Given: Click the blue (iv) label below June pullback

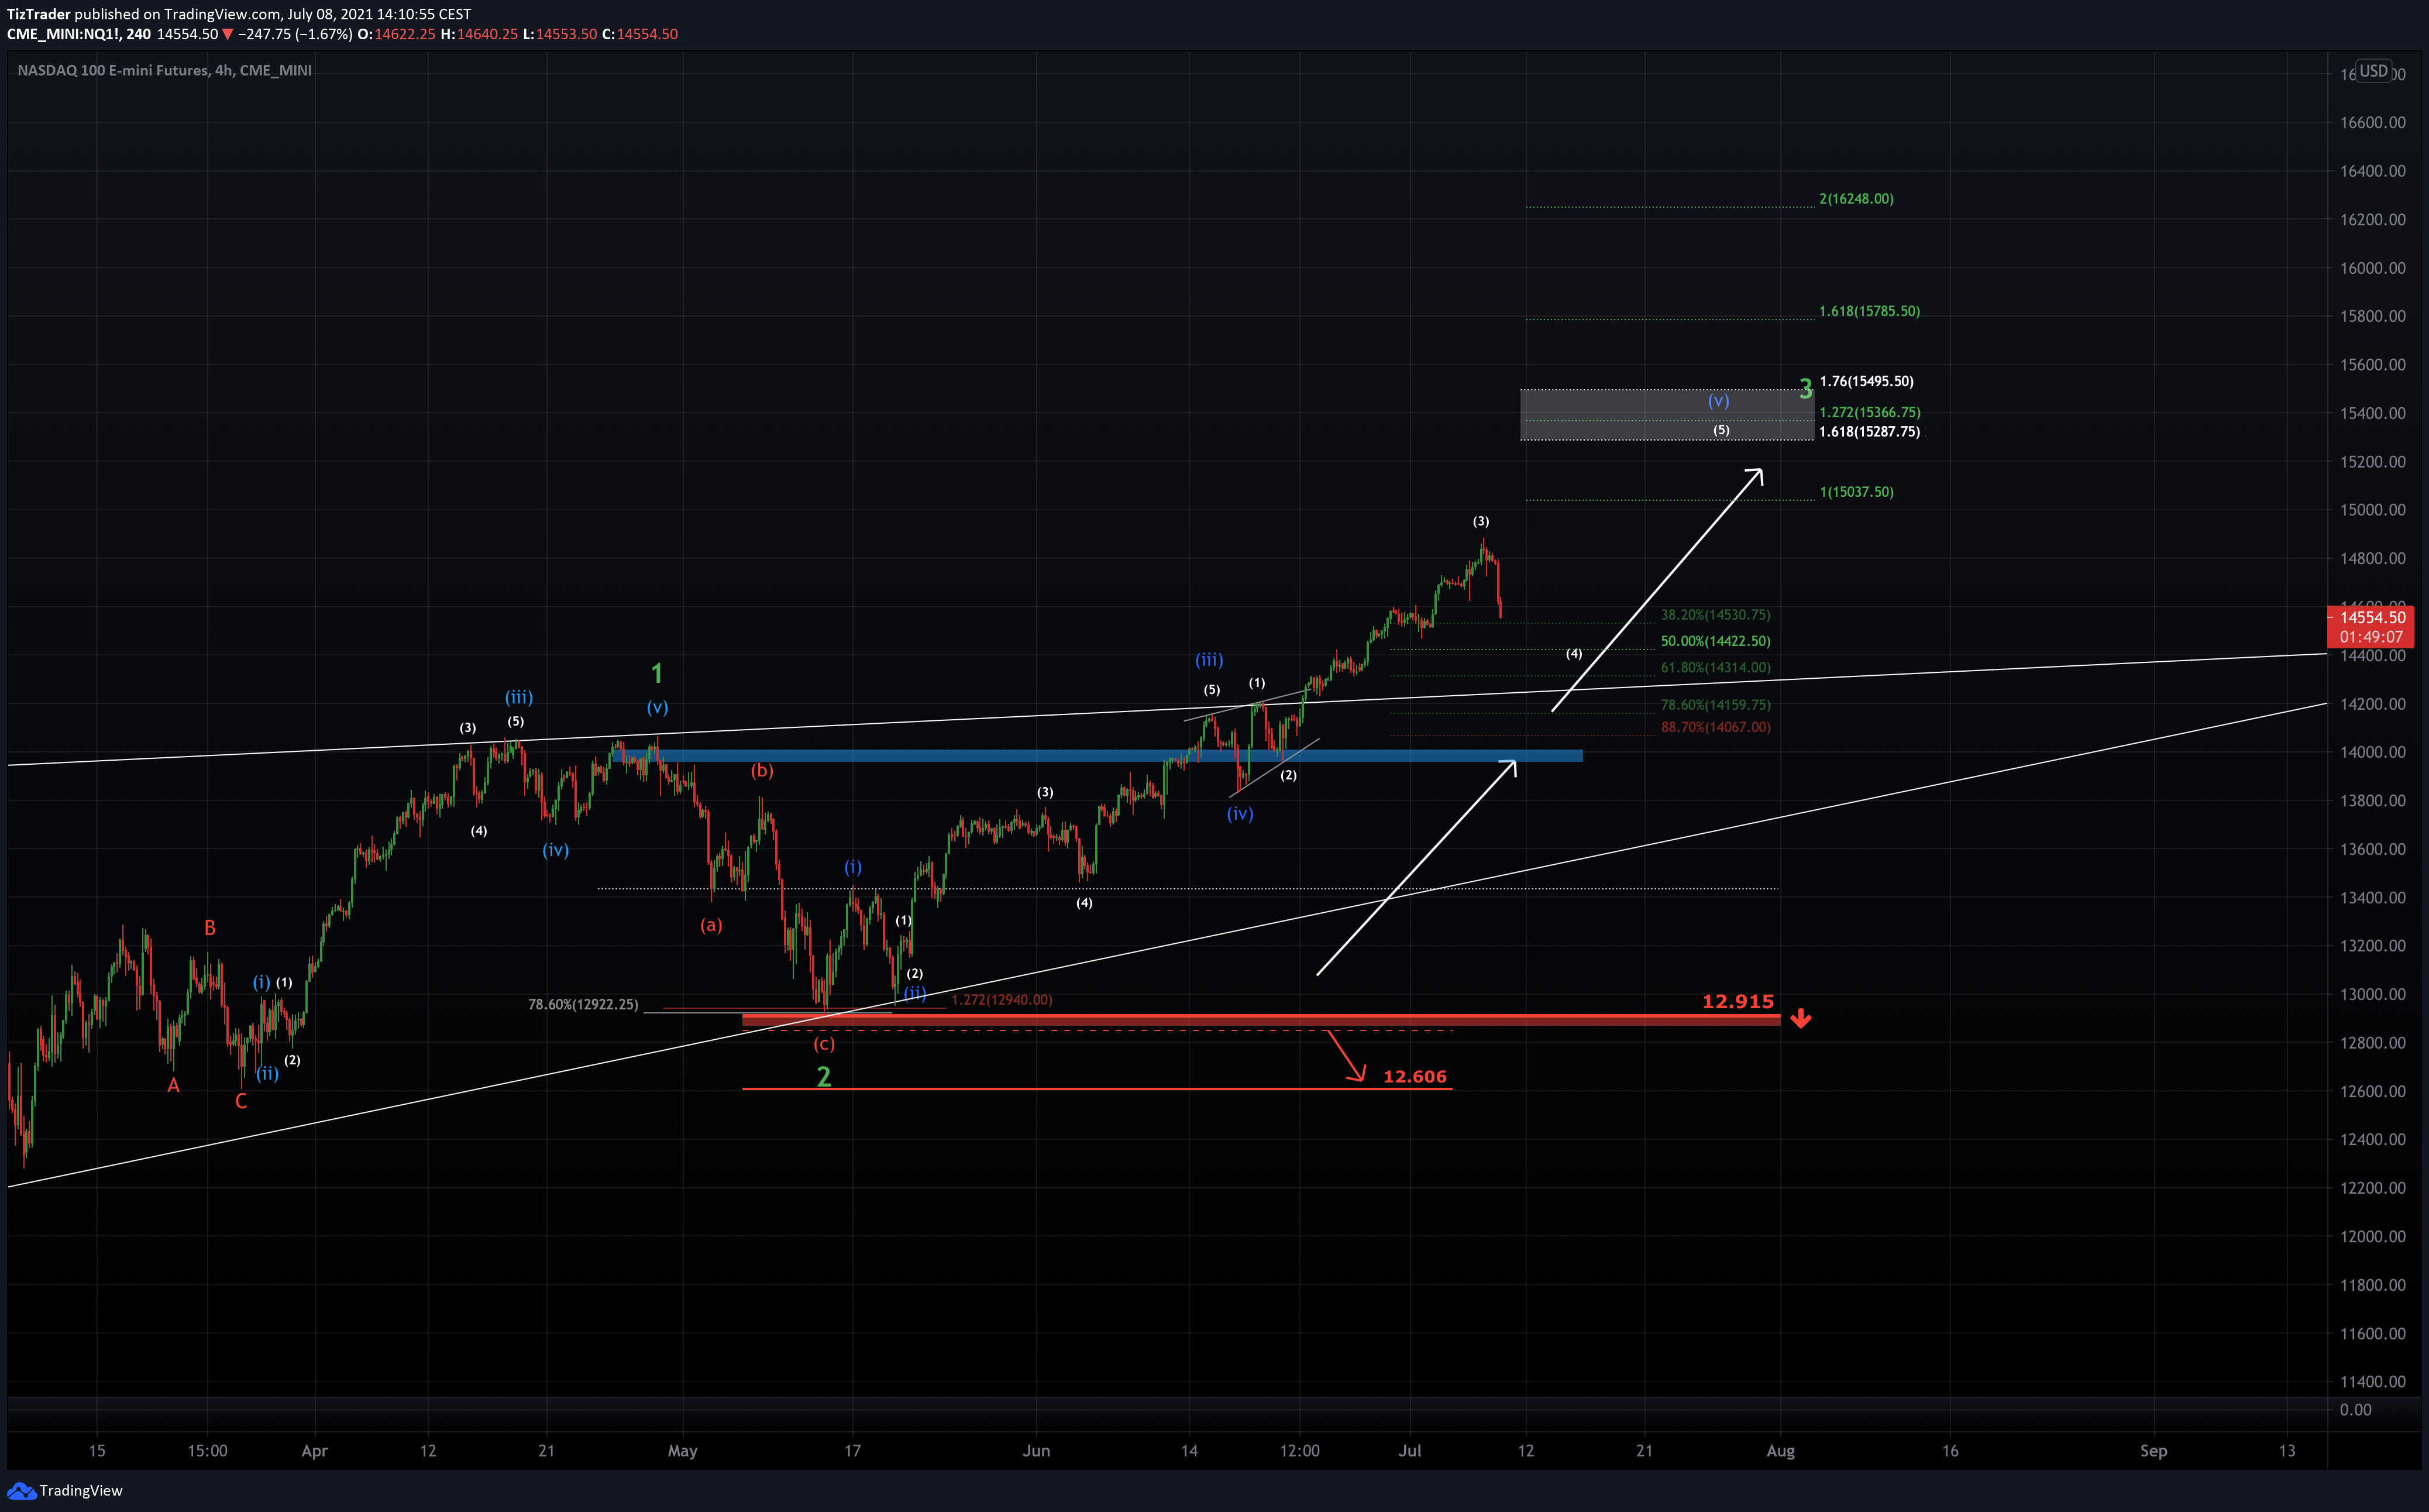Looking at the screenshot, I should 1240,813.
